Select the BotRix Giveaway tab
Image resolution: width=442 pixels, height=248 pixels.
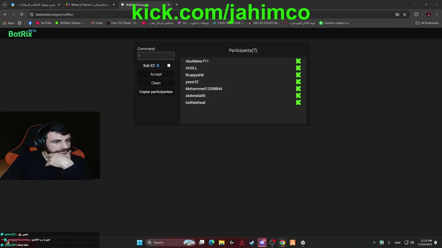[145, 5]
